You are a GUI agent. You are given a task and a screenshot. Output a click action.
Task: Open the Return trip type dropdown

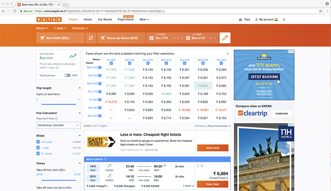click(x=42, y=28)
